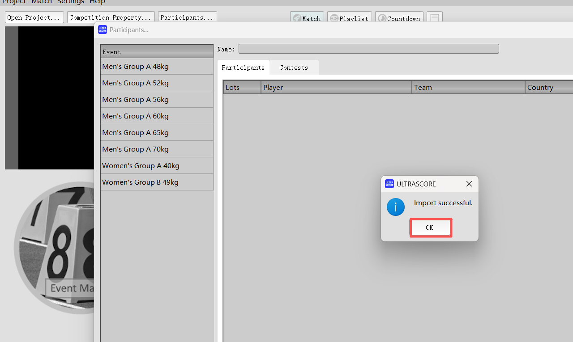The image size is (573, 342).
Task: Open the Countdown toolbar button
Action: [x=399, y=18]
